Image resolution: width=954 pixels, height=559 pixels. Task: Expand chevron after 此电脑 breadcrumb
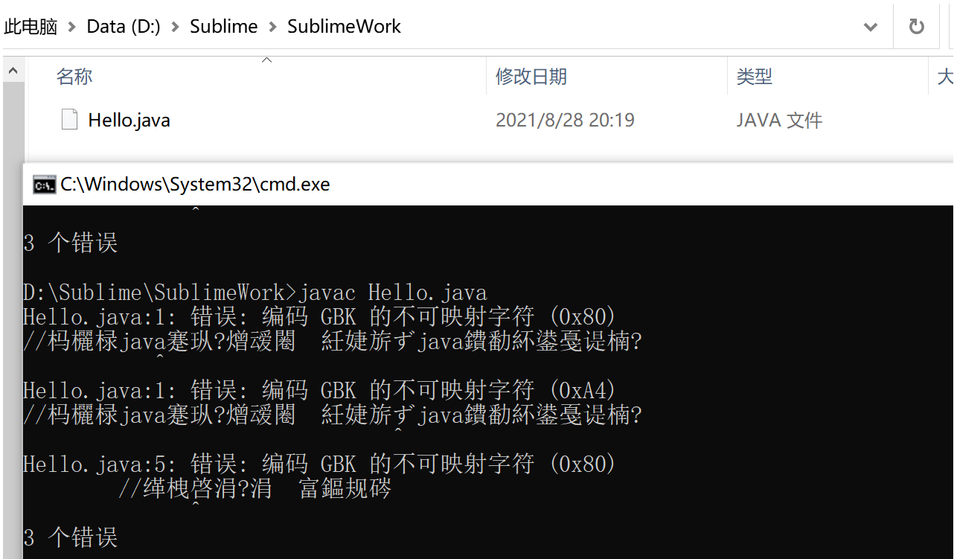pyautogui.click(x=72, y=28)
